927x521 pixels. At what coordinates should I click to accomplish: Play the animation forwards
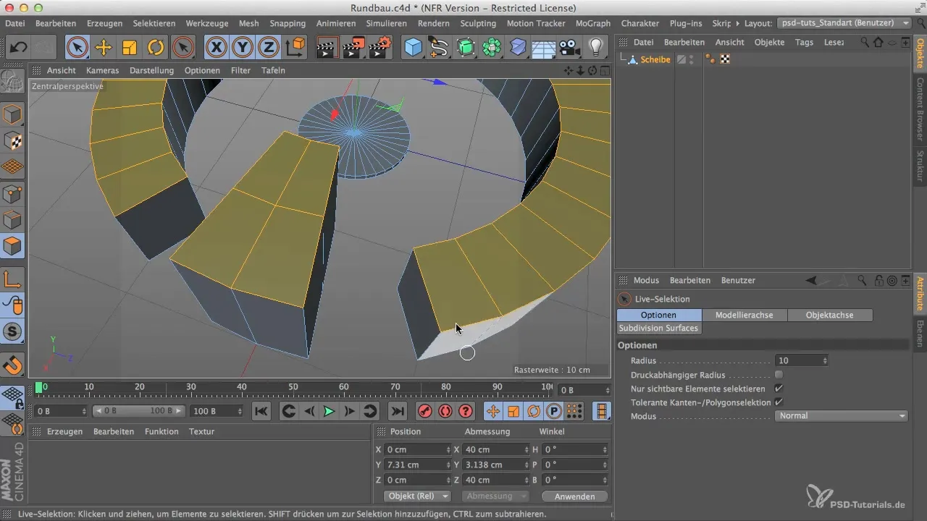tap(329, 411)
